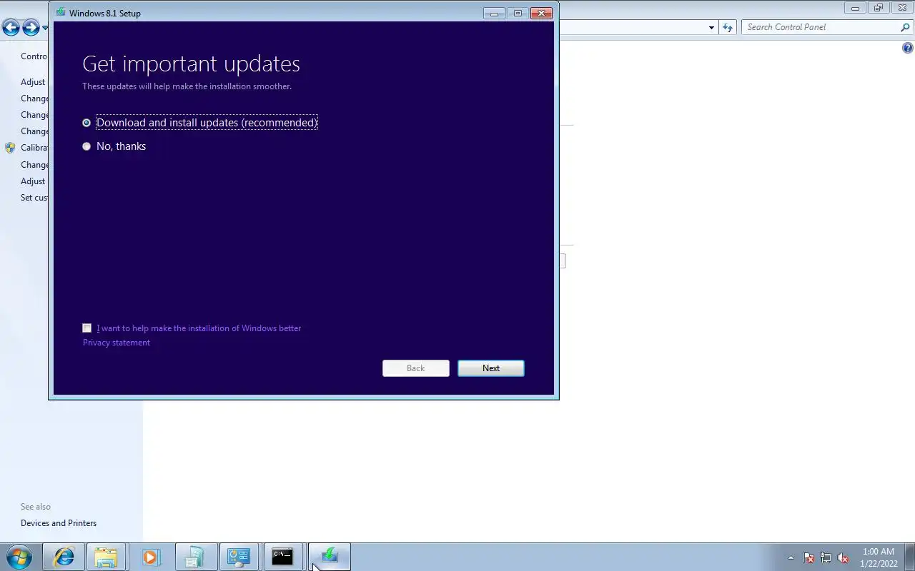Viewport: 915px width, 571px height.
Task: Minimize the Control Panel window
Action: (x=855, y=8)
